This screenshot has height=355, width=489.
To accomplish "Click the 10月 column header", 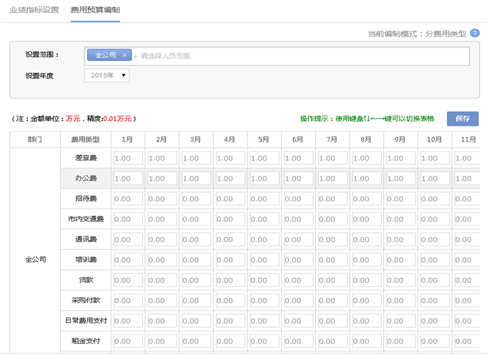I will pos(435,139).
